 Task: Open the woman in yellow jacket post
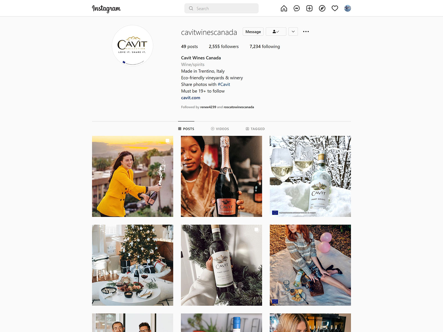(x=133, y=176)
